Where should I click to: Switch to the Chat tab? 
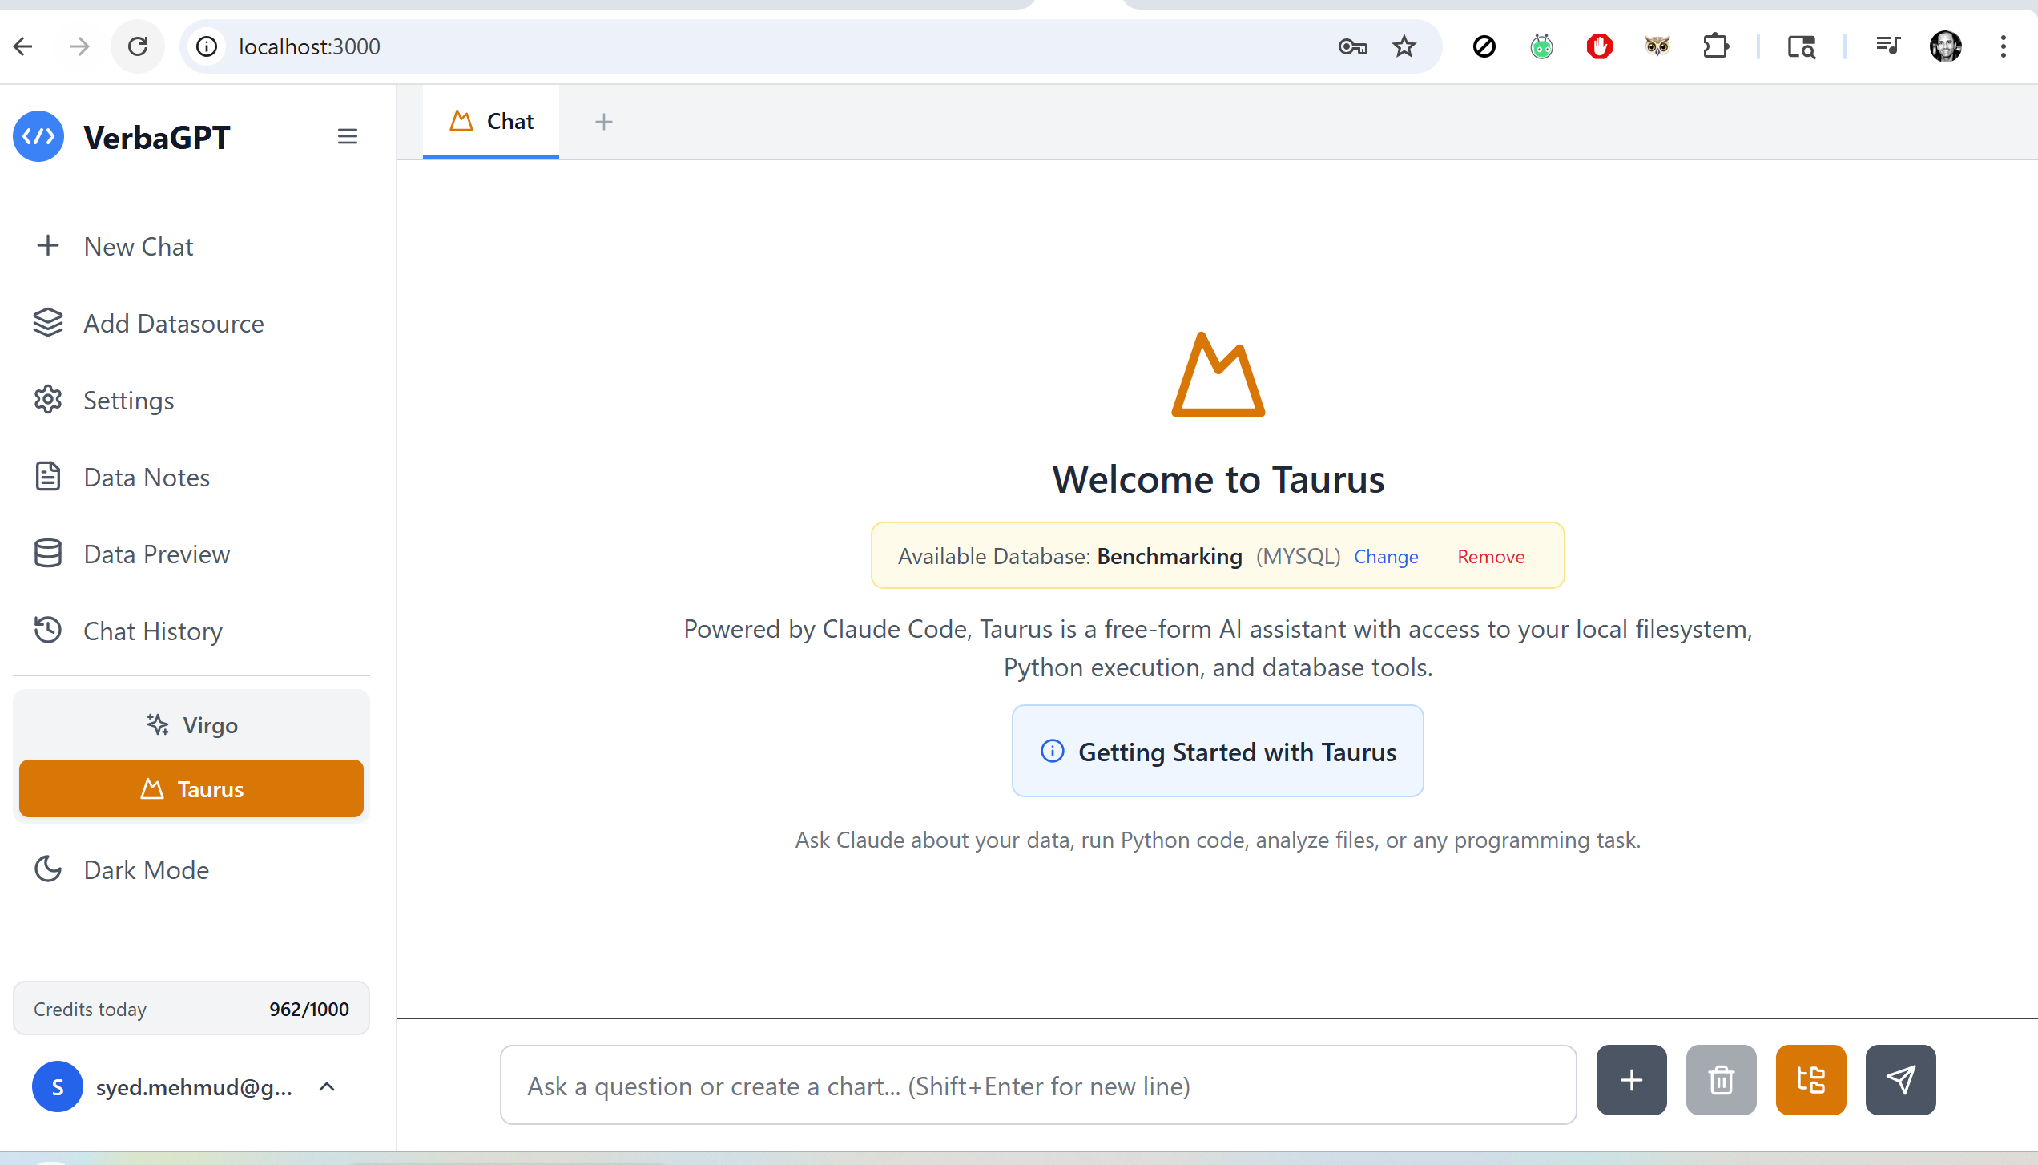coord(491,121)
